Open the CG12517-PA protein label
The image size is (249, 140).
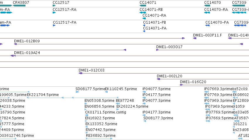click(x=65, y=22)
